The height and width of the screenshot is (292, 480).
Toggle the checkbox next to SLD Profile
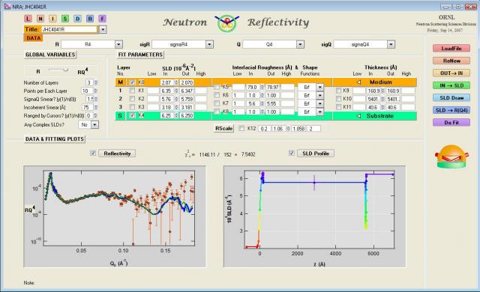[x=292, y=153]
